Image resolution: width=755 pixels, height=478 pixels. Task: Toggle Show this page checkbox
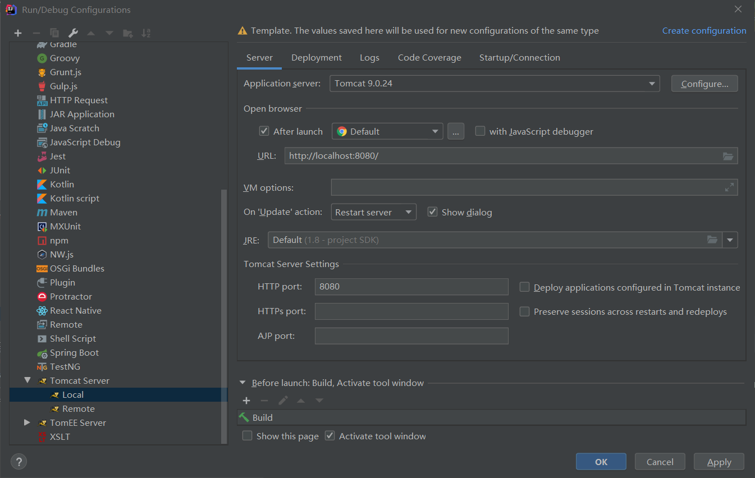point(247,436)
